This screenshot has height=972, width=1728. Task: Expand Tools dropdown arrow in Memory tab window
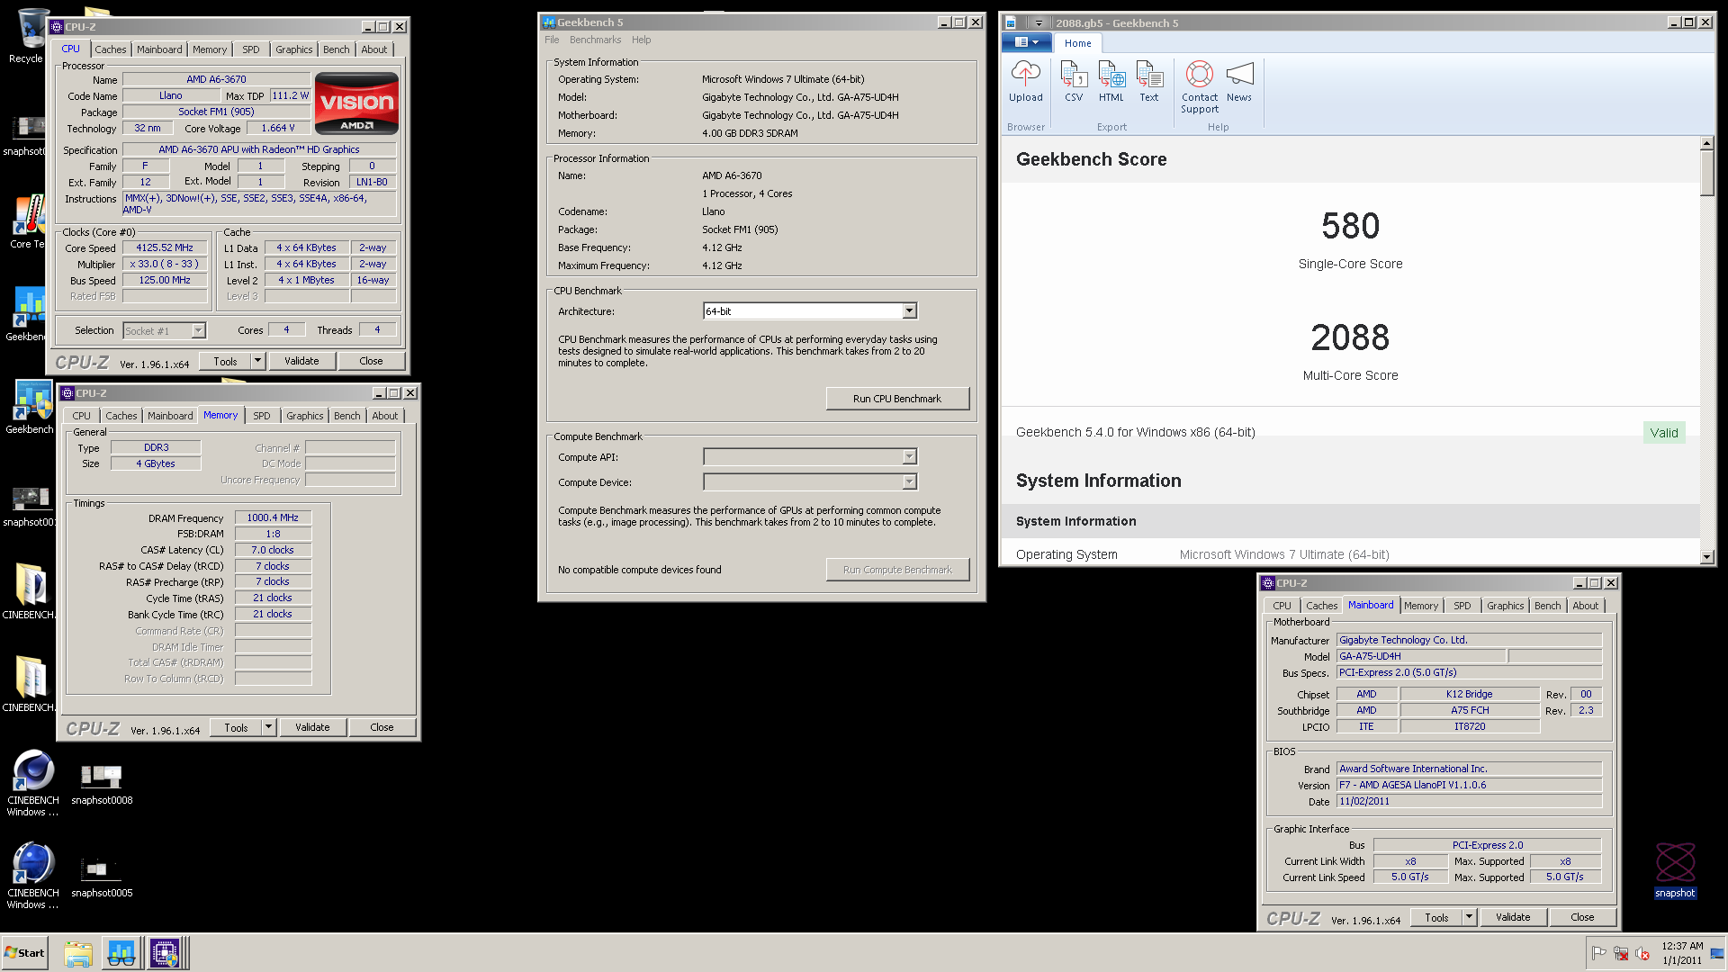pyautogui.click(x=268, y=727)
